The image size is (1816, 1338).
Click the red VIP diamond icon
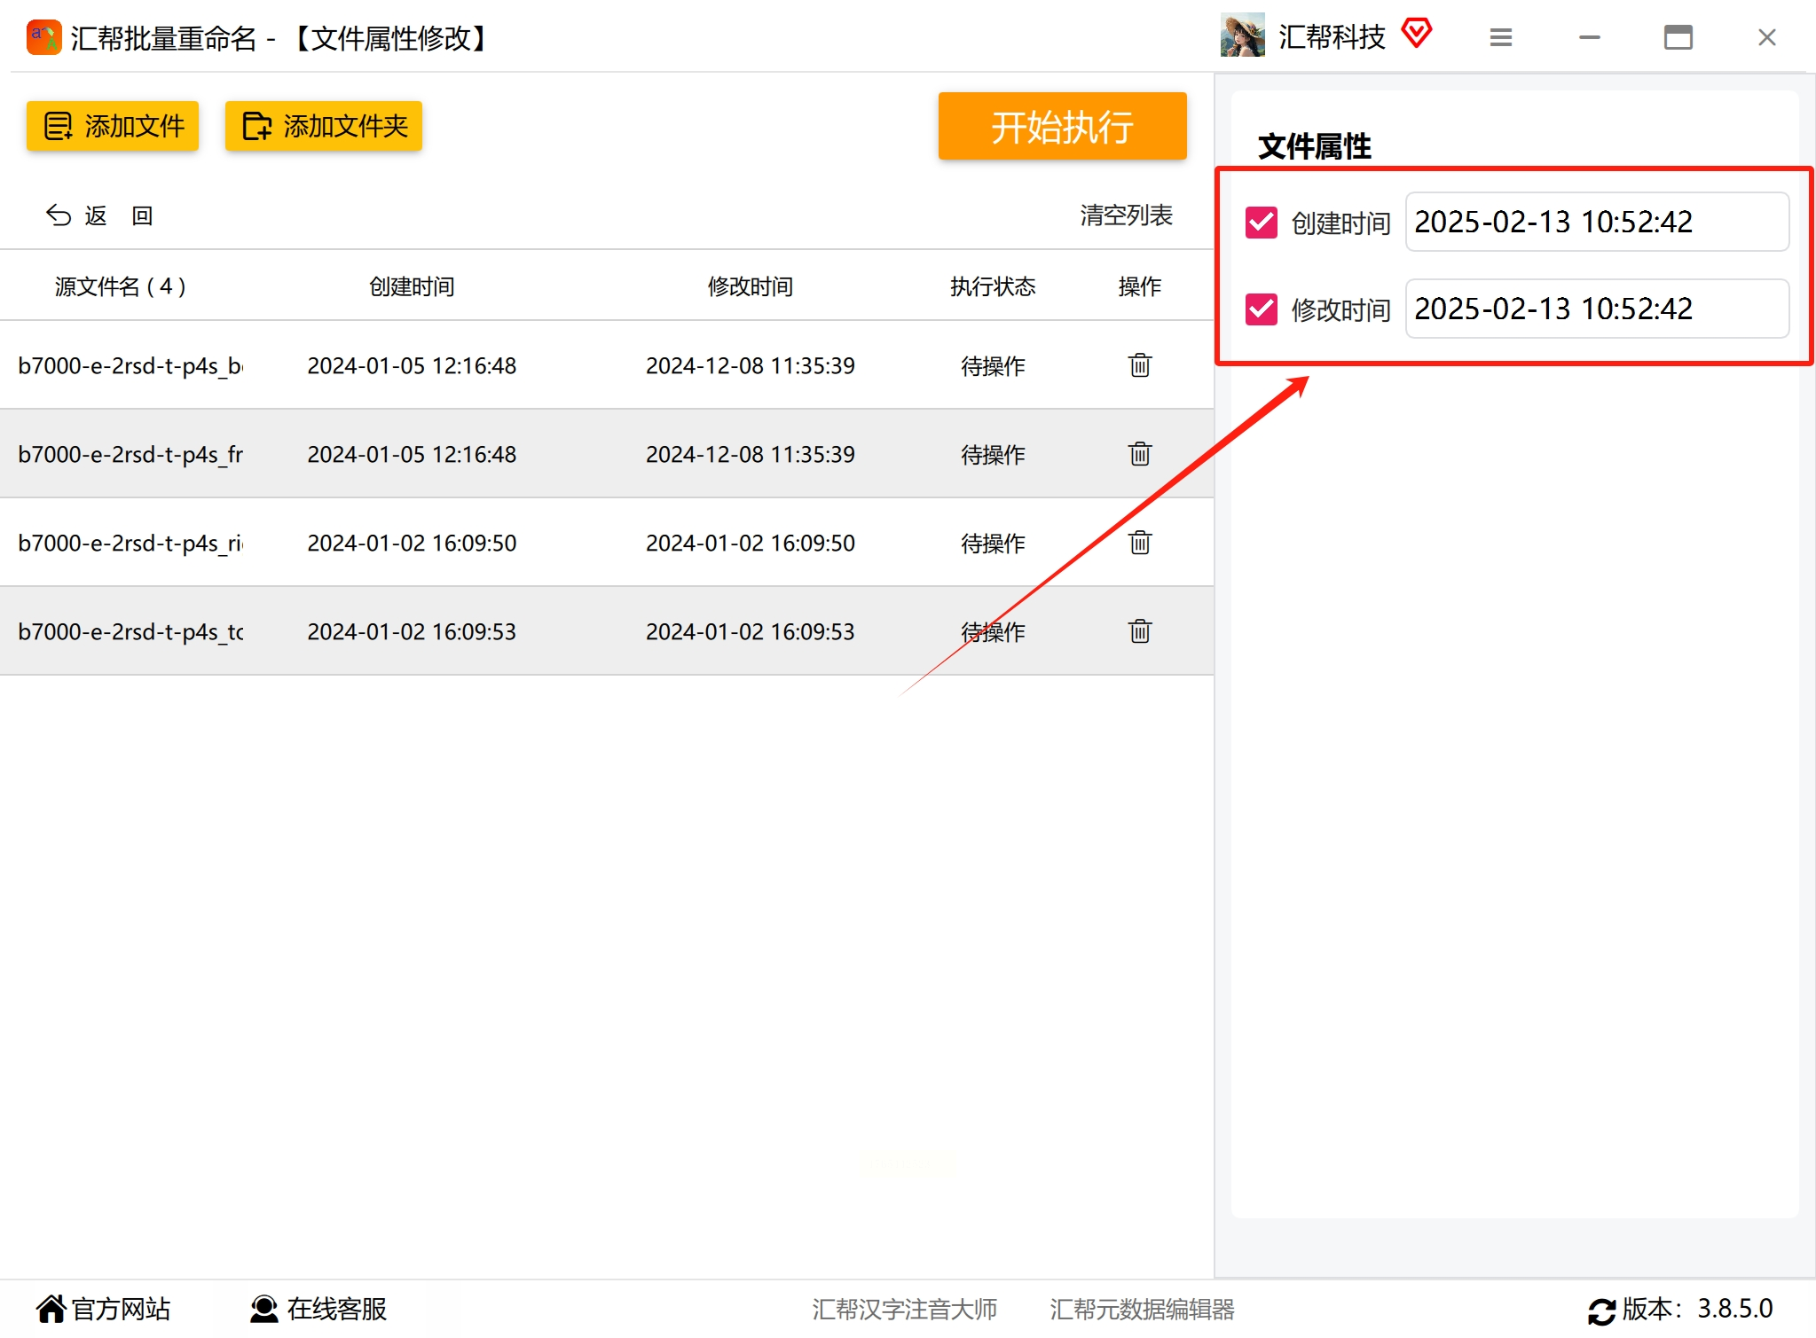1416,34
